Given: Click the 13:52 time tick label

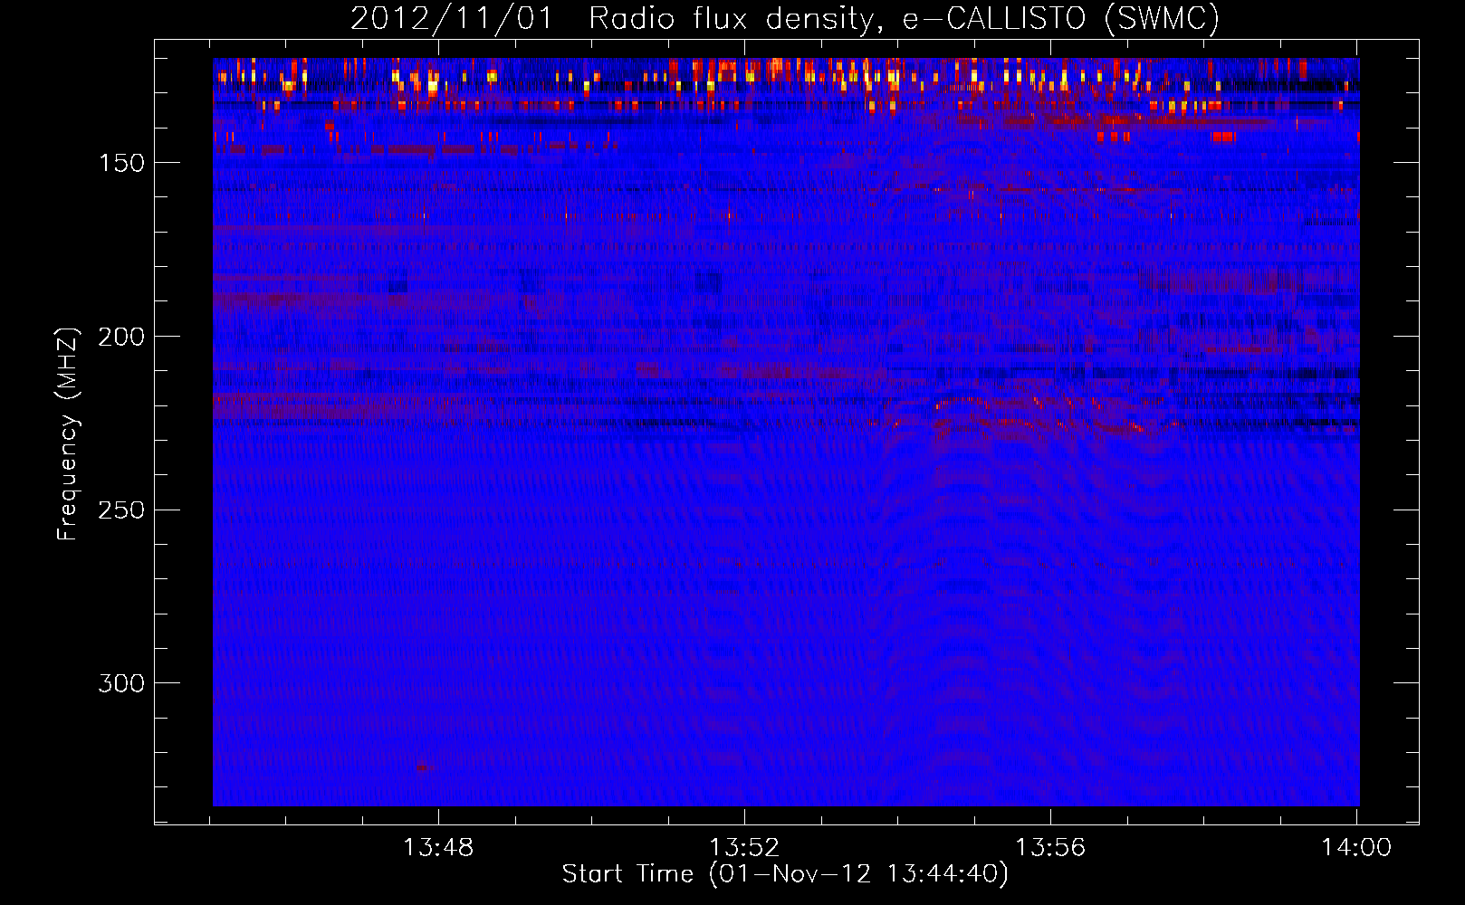Looking at the screenshot, I should [744, 848].
